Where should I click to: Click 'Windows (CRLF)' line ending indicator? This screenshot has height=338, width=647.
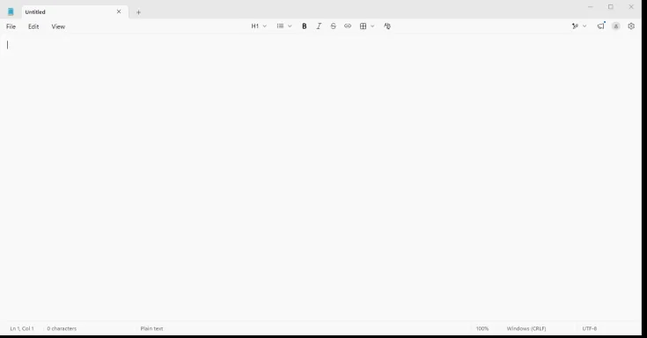[526, 328]
